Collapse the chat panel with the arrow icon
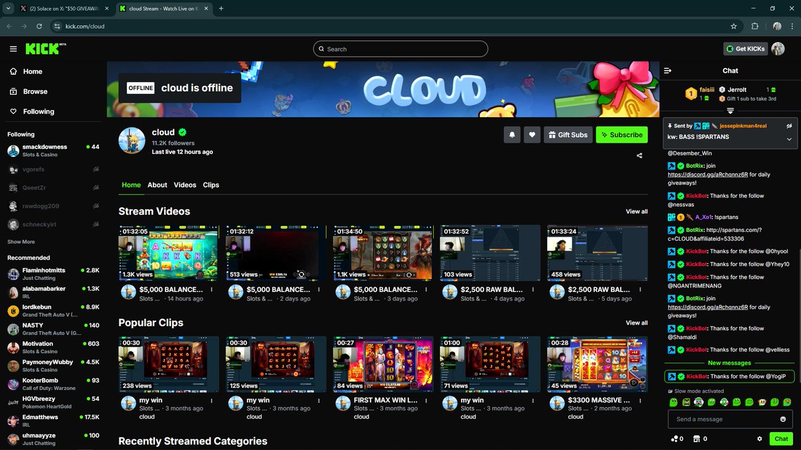 [x=668, y=71]
